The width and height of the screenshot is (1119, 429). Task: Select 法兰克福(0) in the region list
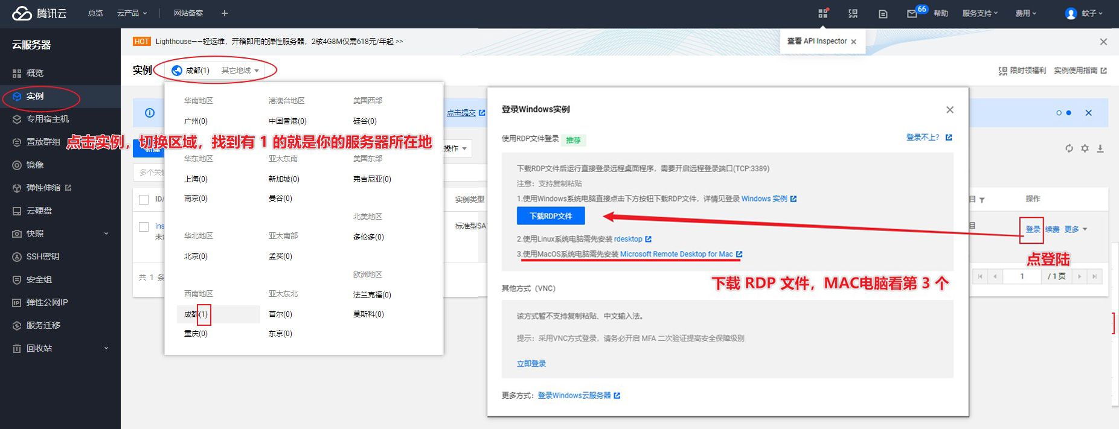(x=372, y=295)
